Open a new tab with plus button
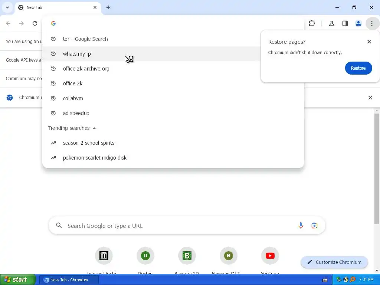Screen dimensions: 380x285 coord(108,7)
